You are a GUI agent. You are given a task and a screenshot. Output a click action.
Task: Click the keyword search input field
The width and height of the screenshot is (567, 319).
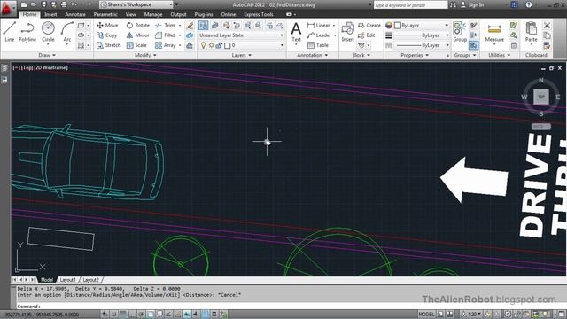point(410,4)
